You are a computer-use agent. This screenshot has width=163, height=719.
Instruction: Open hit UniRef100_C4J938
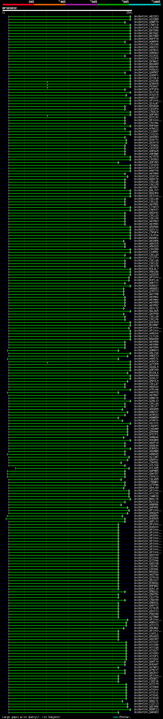[146, 28]
